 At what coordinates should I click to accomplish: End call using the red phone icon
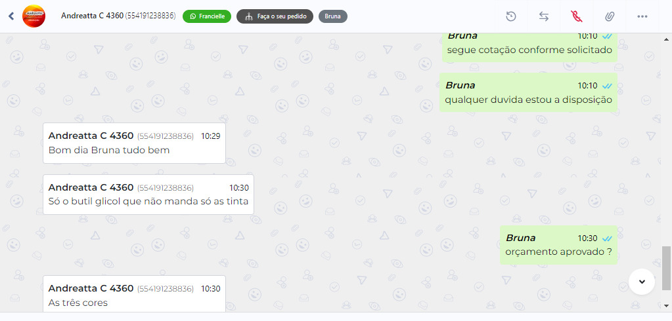[x=577, y=16]
